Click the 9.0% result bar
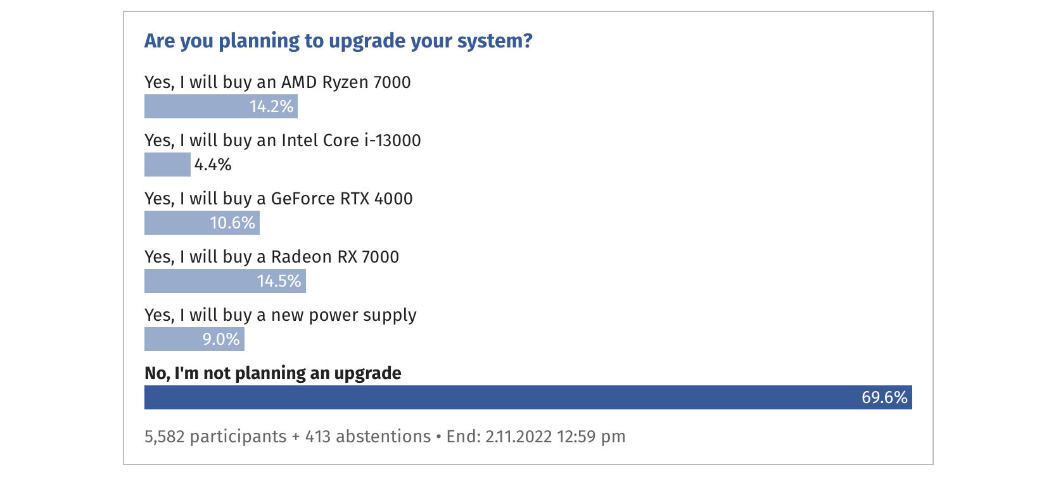 (194, 339)
